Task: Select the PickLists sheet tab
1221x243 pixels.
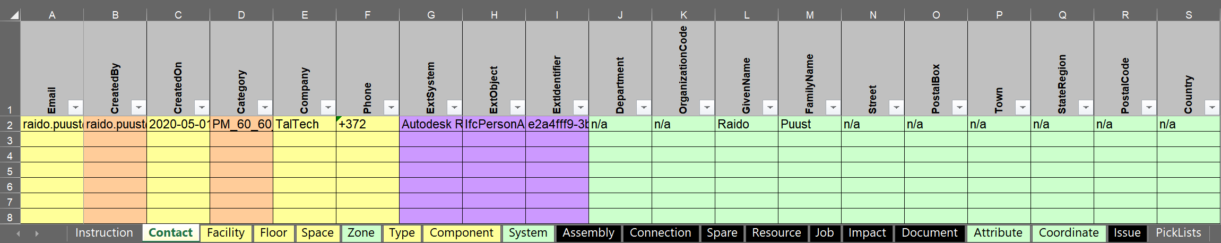Action: (x=1178, y=233)
